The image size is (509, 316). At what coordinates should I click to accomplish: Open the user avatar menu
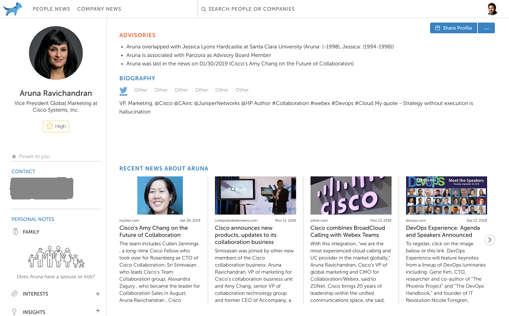pos(492,9)
